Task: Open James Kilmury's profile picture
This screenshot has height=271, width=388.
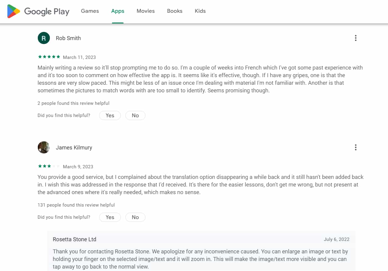Action: click(x=44, y=147)
